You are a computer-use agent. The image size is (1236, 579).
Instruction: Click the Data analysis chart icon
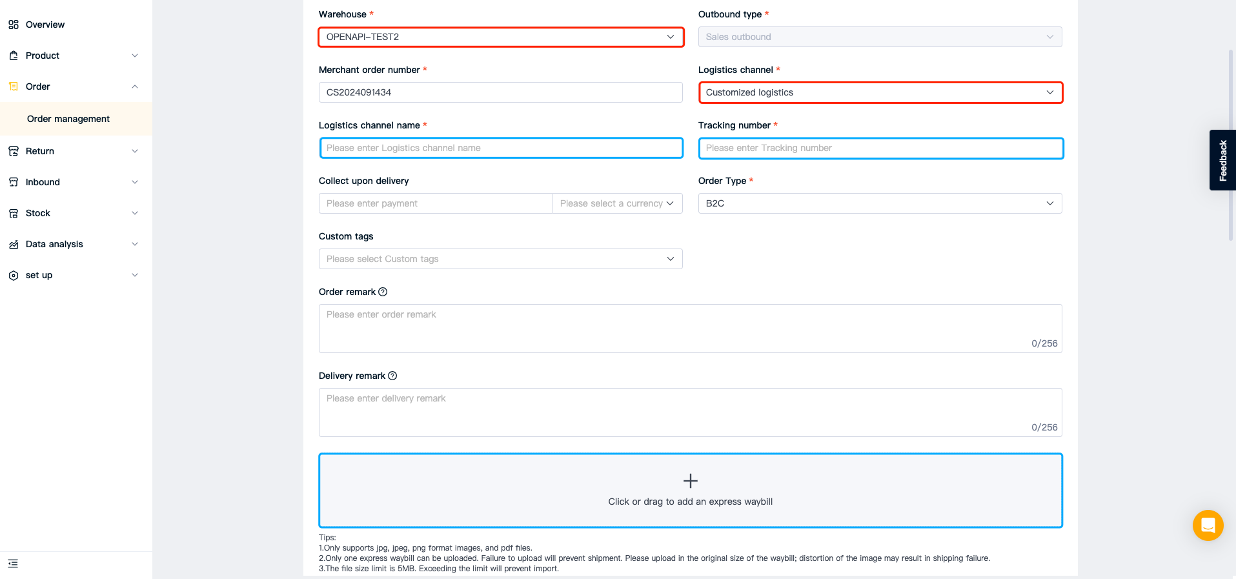[x=14, y=244]
